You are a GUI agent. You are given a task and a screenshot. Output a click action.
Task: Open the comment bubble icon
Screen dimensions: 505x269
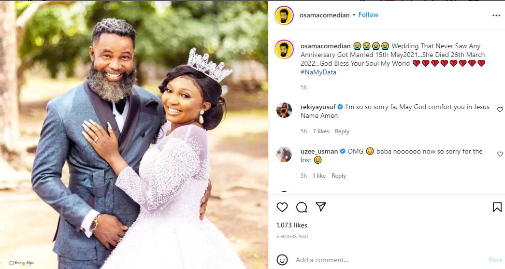point(302,207)
